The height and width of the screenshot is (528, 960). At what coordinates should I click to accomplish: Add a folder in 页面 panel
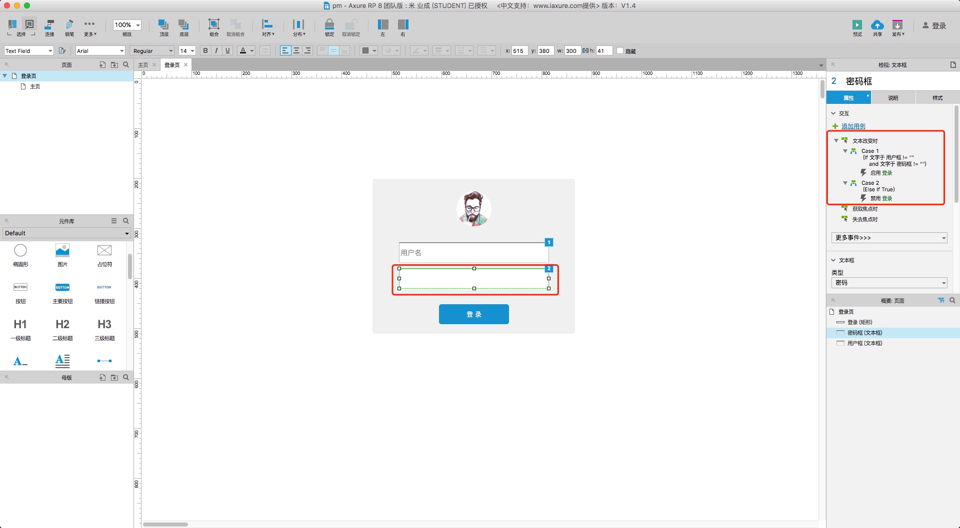tap(114, 64)
